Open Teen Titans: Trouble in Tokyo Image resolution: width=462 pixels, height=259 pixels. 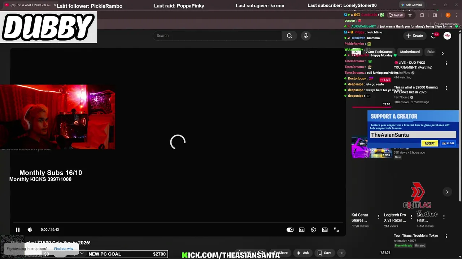[x=416, y=236]
